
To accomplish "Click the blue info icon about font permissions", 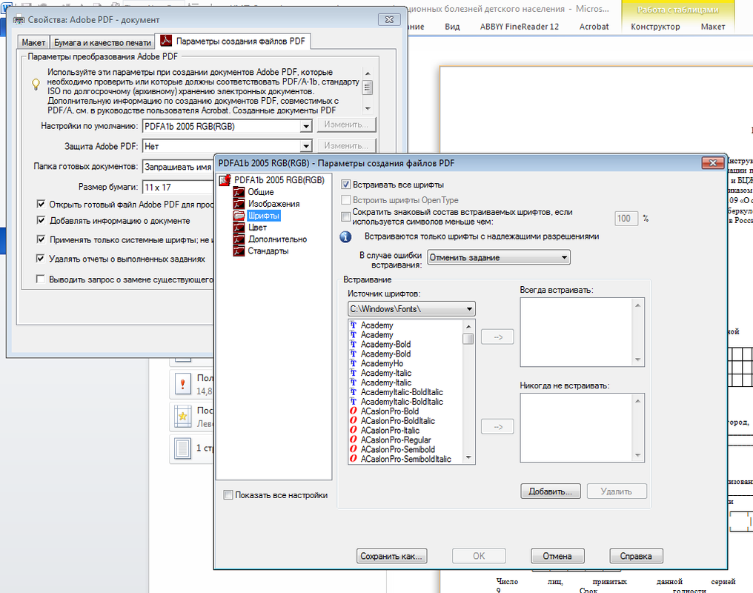I will pyautogui.click(x=345, y=236).
